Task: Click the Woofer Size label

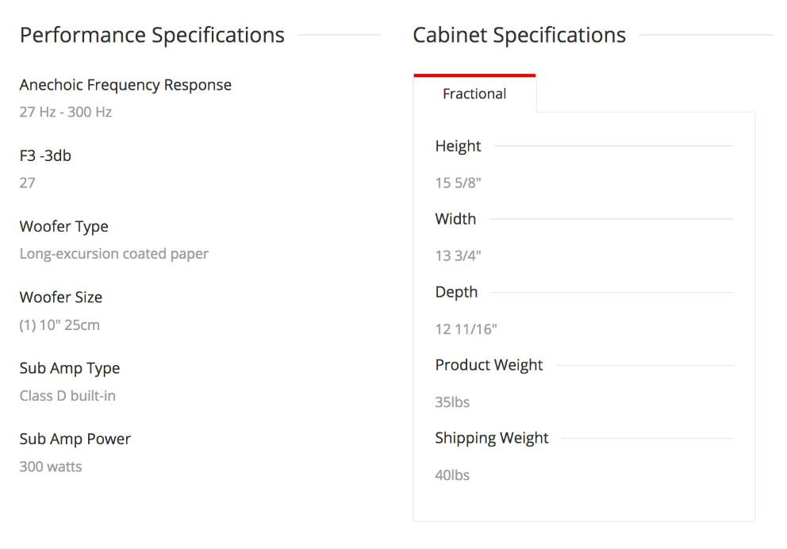Action: coord(61,297)
